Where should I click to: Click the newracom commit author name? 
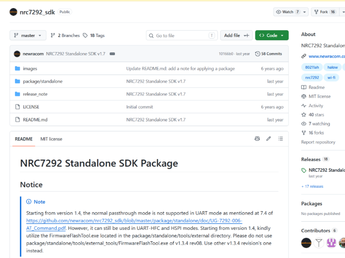tap(33, 54)
